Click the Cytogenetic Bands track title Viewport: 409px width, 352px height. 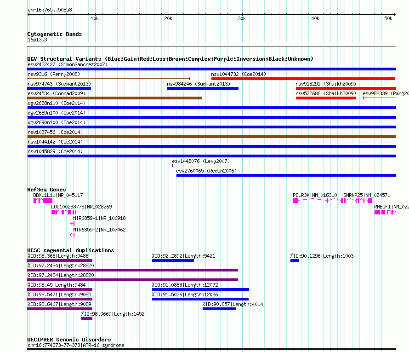pyautogui.click(x=55, y=34)
